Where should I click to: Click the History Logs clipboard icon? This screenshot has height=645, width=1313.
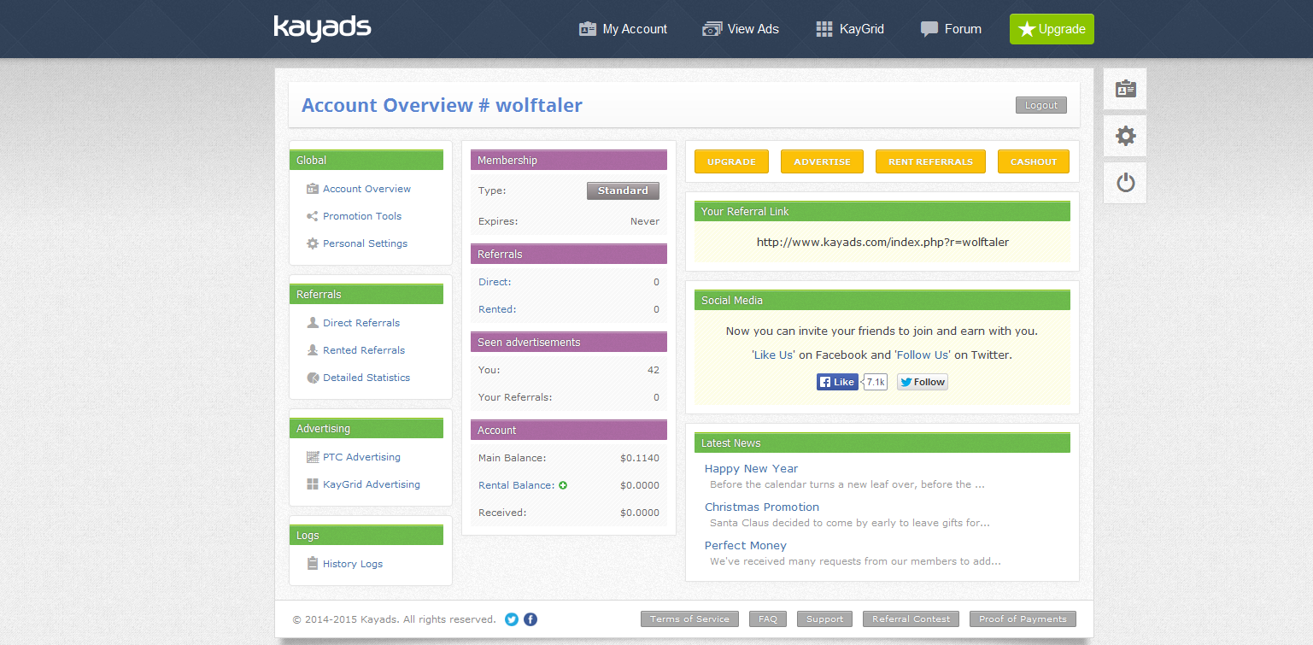pyautogui.click(x=313, y=564)
